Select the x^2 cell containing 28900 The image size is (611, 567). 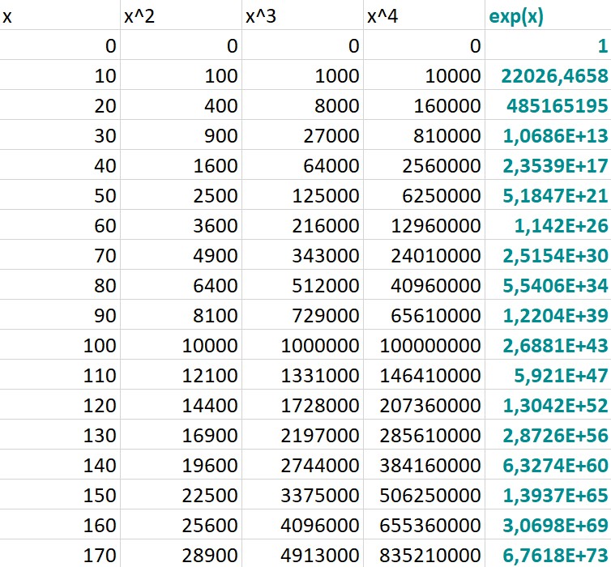[182, 554]
